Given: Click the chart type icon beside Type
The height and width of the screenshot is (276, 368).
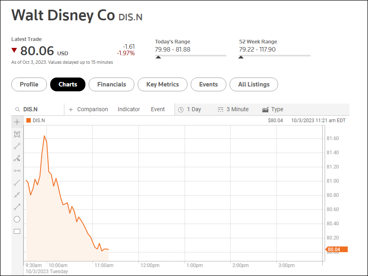Looking at the screenshot, I should click(265, 110).
